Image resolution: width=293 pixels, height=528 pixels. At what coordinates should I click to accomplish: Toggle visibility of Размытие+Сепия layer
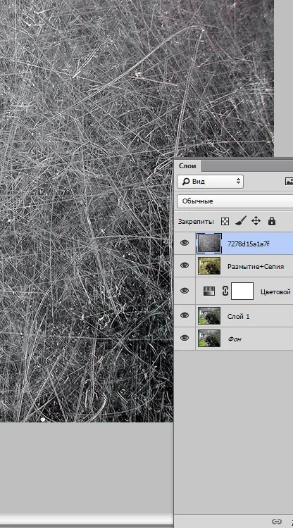pos(185,265)
